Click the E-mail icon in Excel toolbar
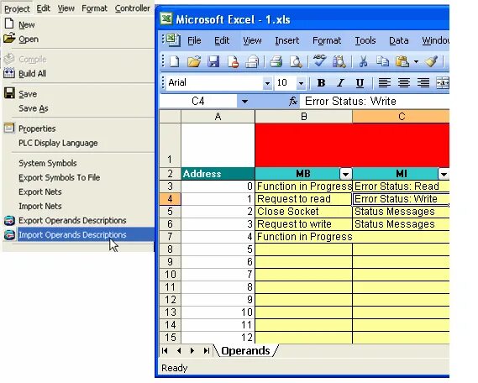The height and width of the screenshot is (383, 478). [x=252, y=61]
